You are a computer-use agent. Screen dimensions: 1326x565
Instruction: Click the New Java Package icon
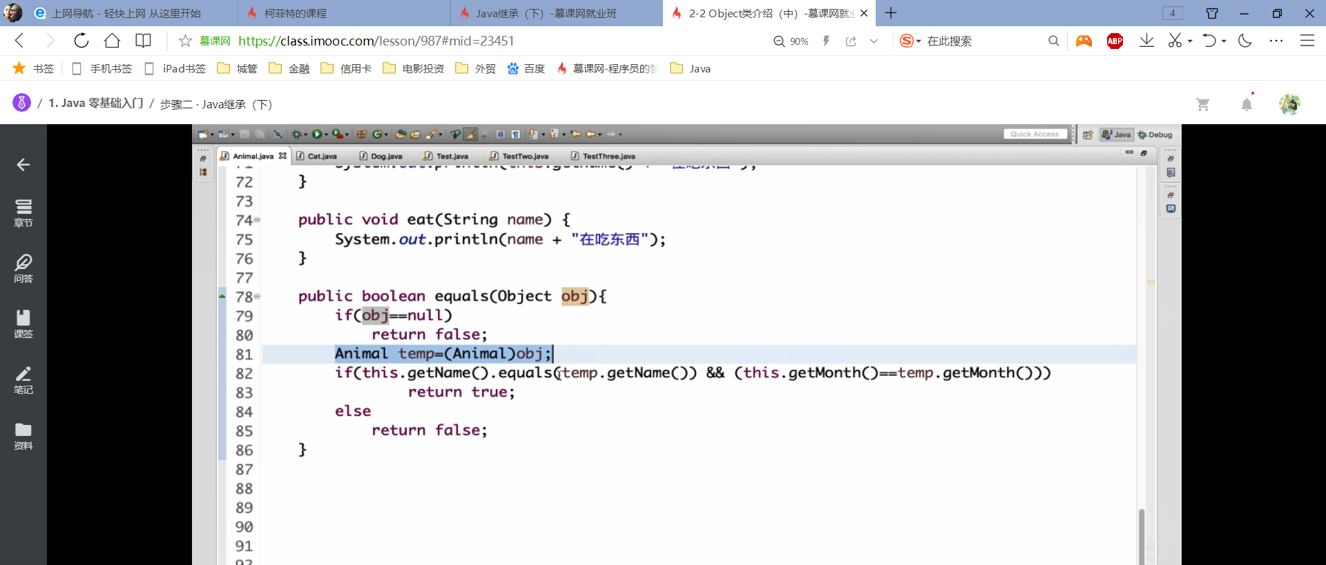coord(361,134)
